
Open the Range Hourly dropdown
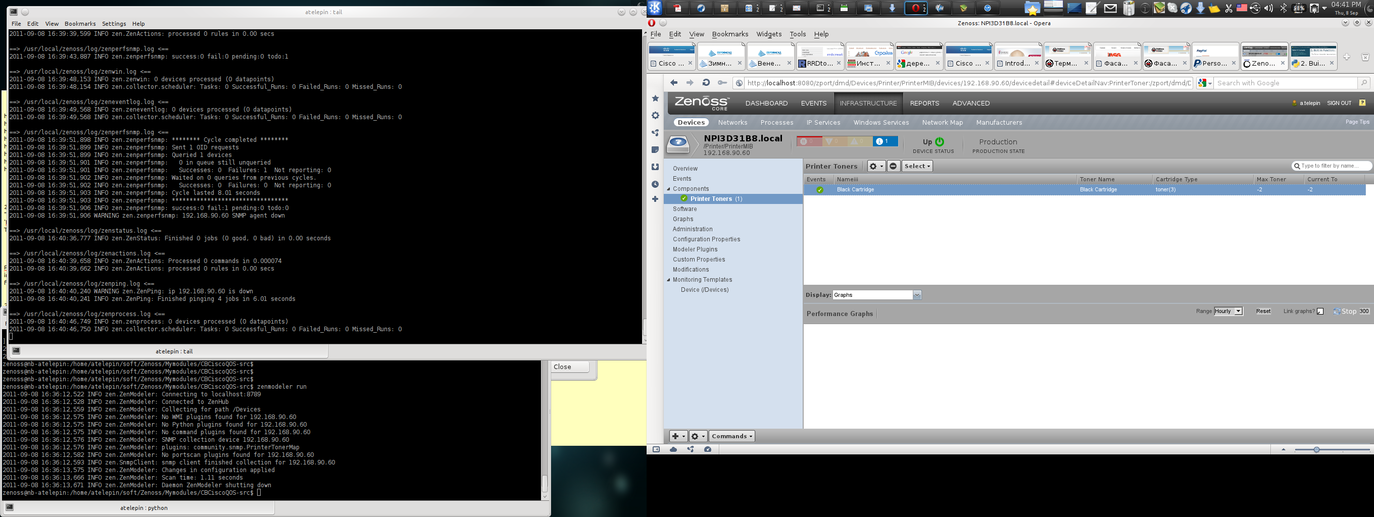[1228, 312]
